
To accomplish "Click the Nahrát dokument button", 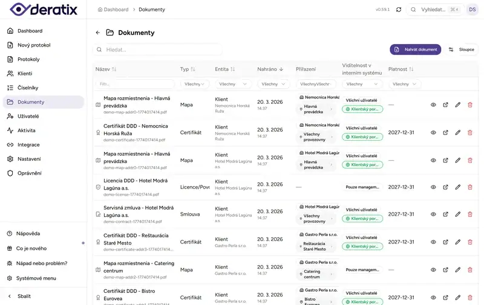I will point(415,50).
